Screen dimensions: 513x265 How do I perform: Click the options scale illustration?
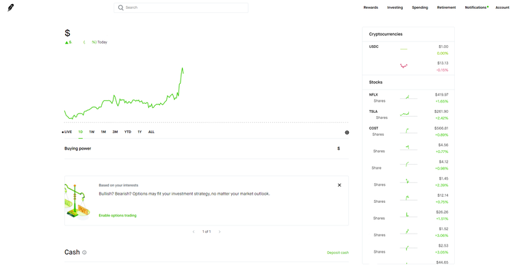coord(77,200)
